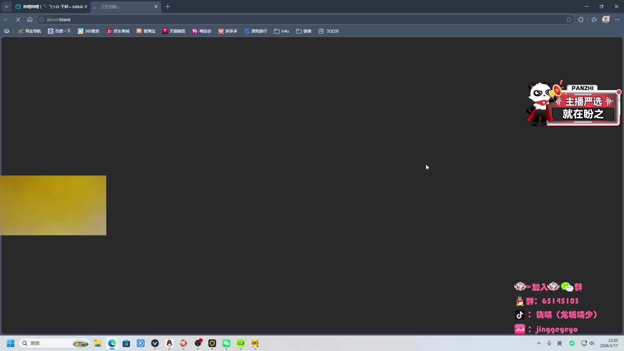The image size is (624, 351).
Task: Show hidden system tray icons
Action: coord(539,343)
